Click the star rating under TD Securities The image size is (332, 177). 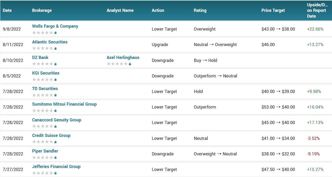[x=42, y=95]
